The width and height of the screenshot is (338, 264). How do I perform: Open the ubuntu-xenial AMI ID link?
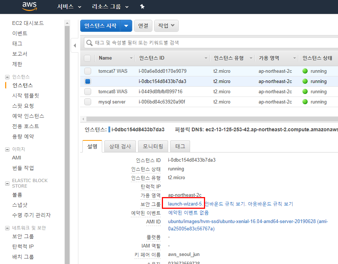tap(248, 225)
